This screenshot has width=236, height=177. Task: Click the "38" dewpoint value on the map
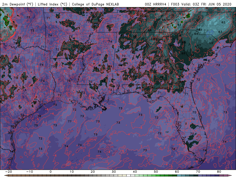coord(11,26)
